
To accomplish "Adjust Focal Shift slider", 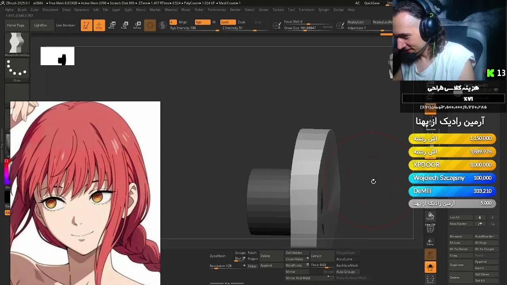I will 308,22.
